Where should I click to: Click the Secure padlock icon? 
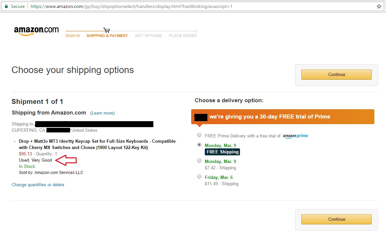tap(6, 6)
